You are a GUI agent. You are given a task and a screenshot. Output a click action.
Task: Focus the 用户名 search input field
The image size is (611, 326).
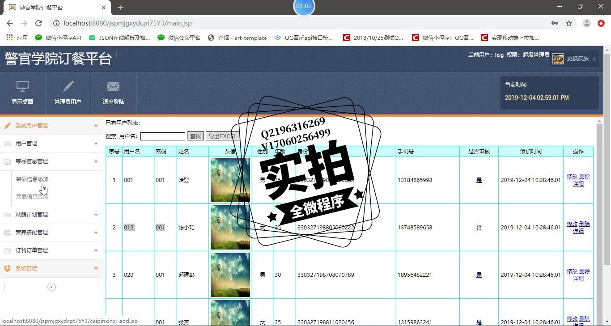click(163, 136)
